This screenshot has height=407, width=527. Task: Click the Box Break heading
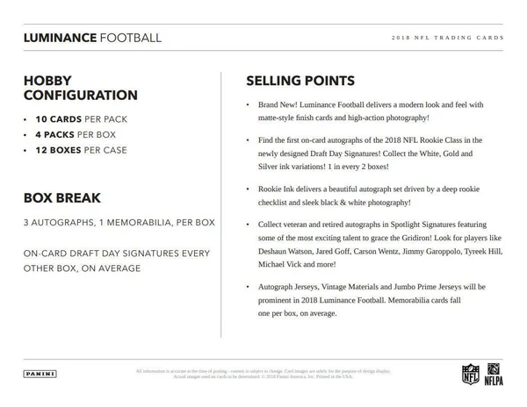click(62, 197)
